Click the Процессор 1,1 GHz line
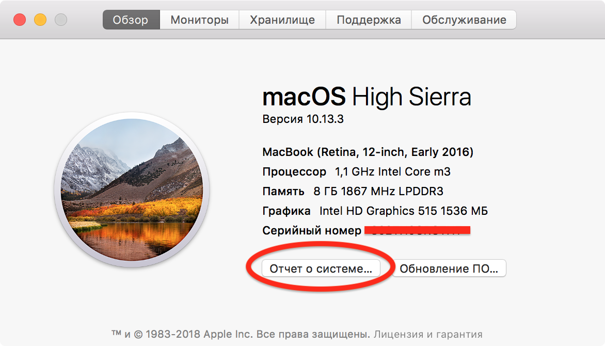605x346 pixels. point(357,171)
